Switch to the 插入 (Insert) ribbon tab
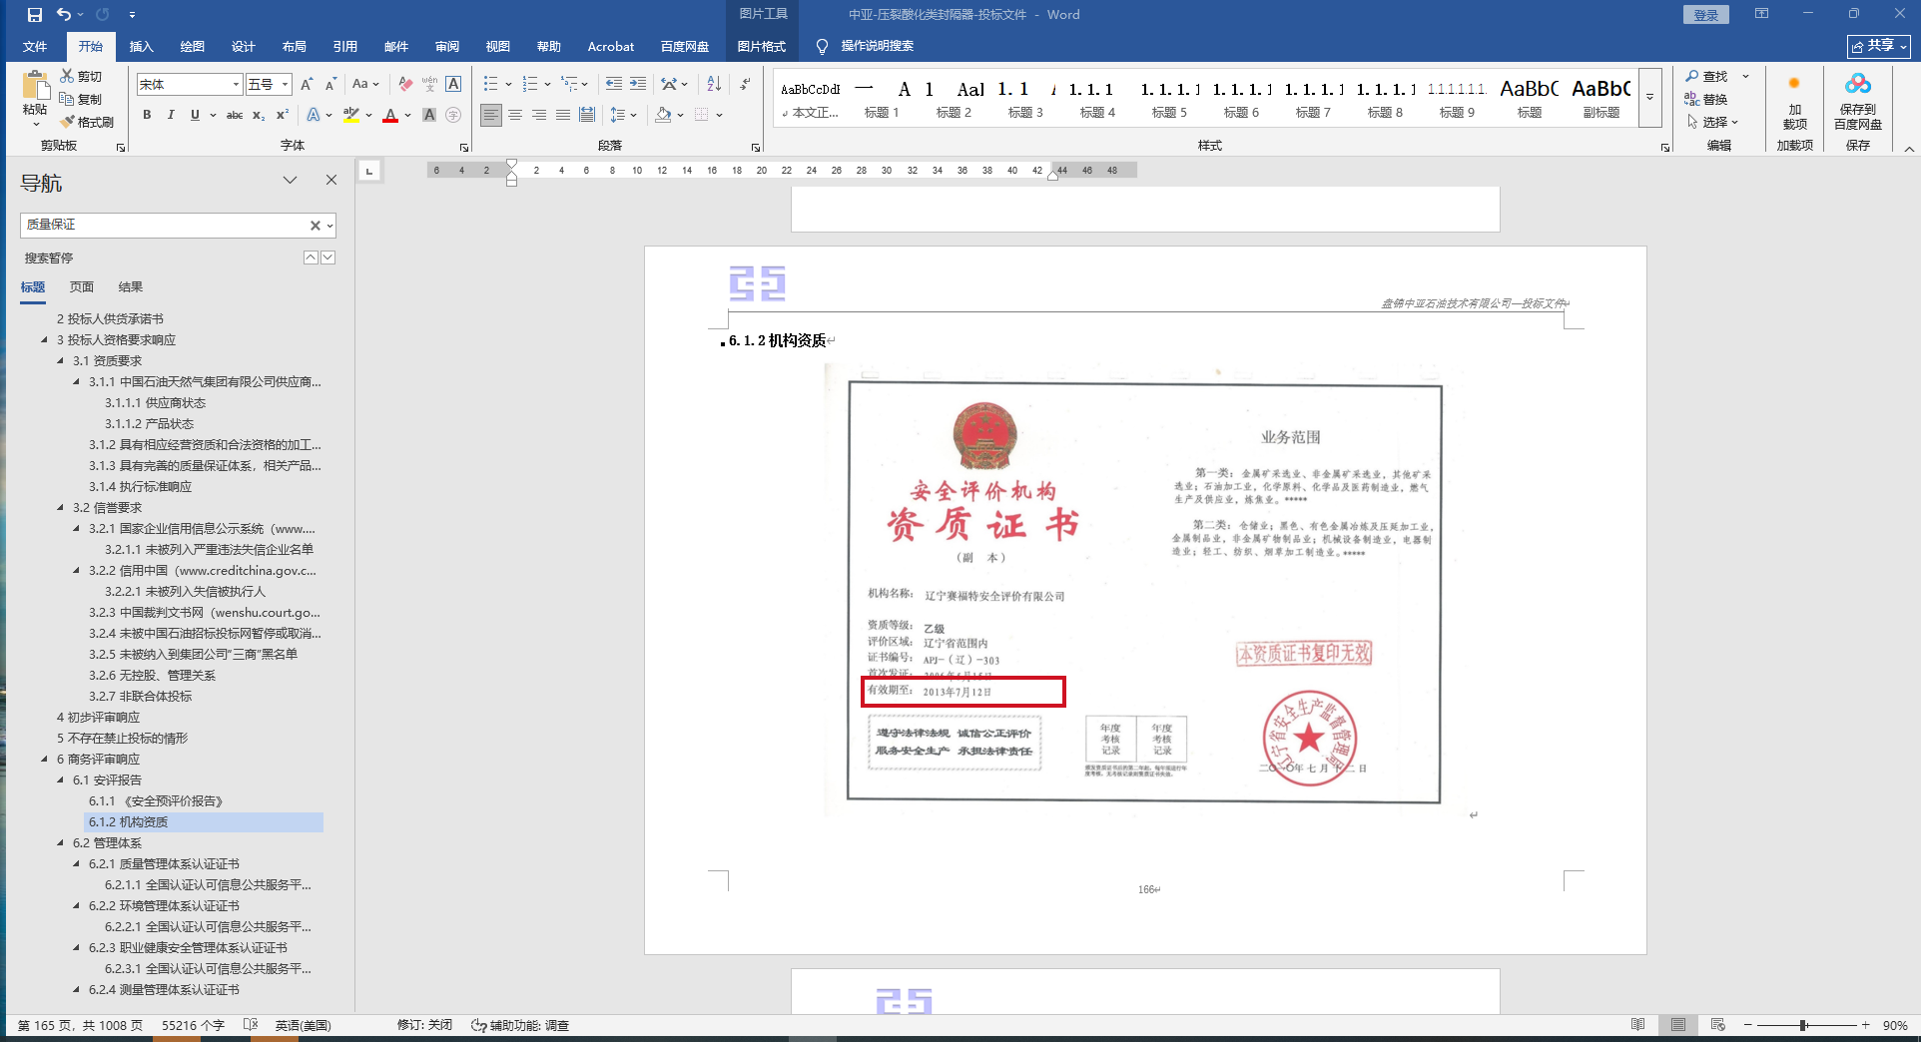This screenshot has height=1042, width=1921. (x=142, y=47)
